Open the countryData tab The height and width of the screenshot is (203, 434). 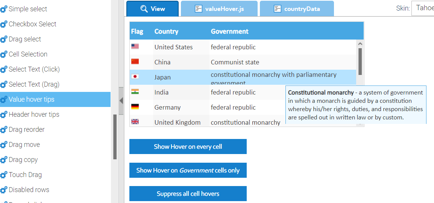pos(297,9)
